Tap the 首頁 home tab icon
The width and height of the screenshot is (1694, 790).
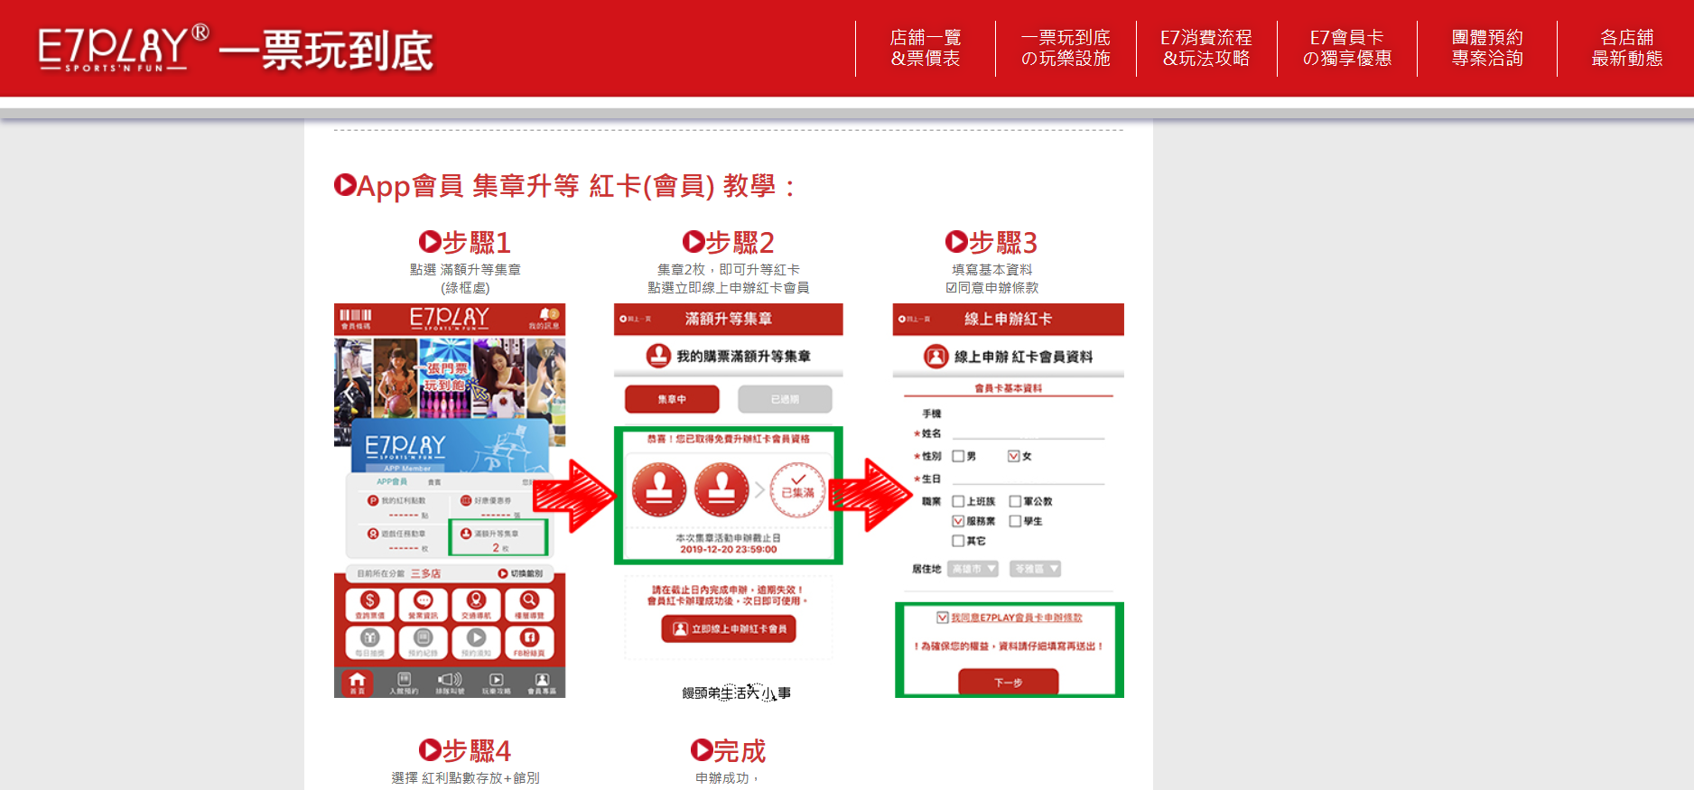[358, 683]
